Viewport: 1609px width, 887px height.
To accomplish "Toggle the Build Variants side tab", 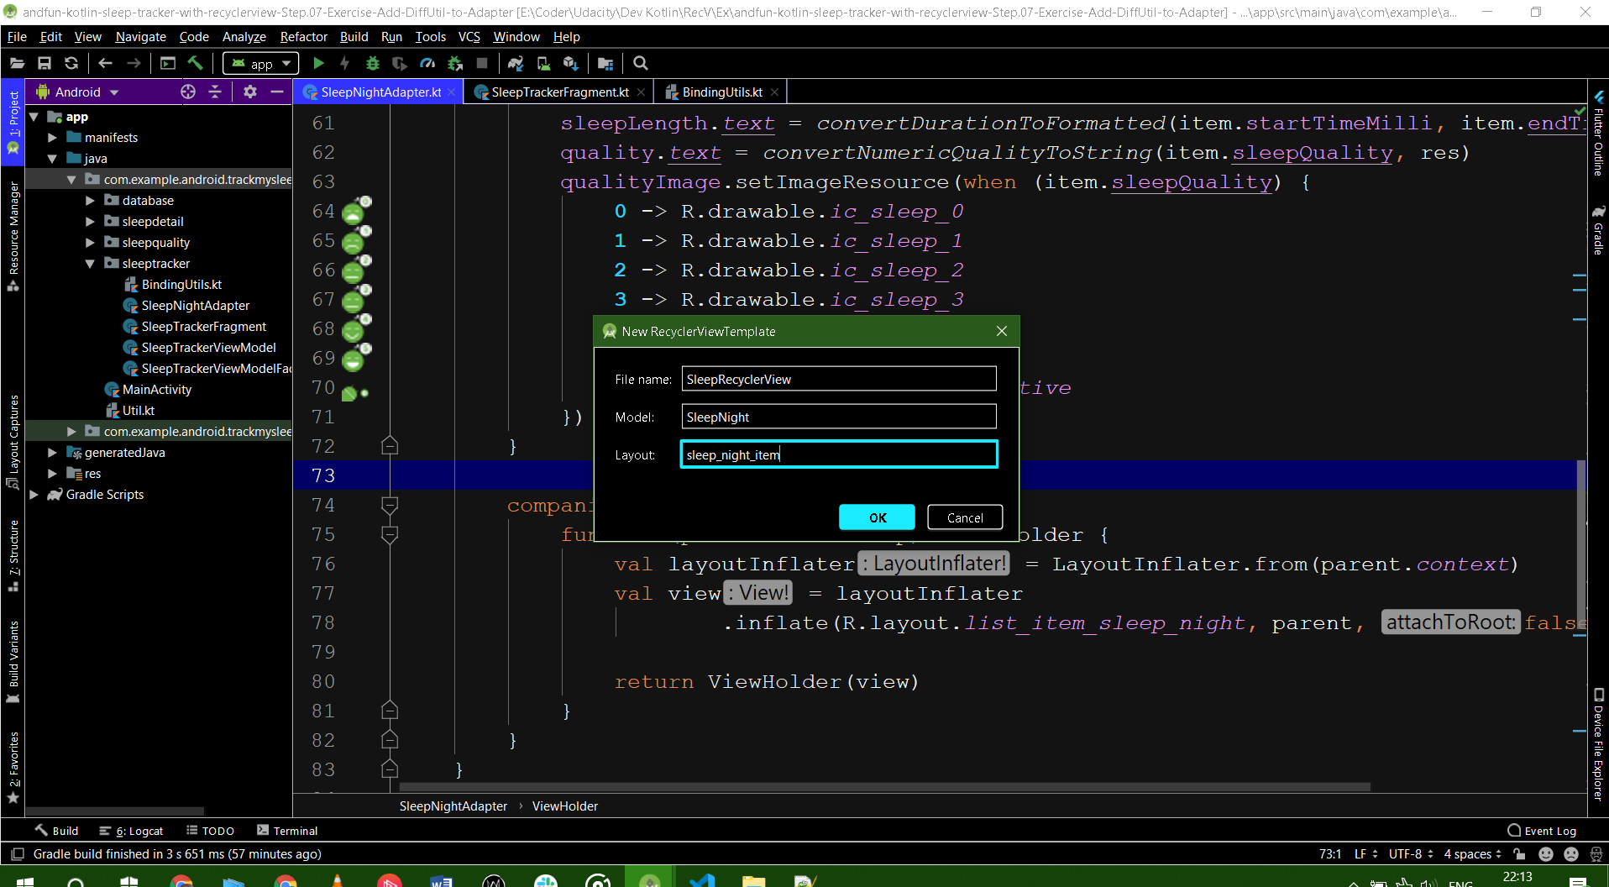I will click(13, 662).
